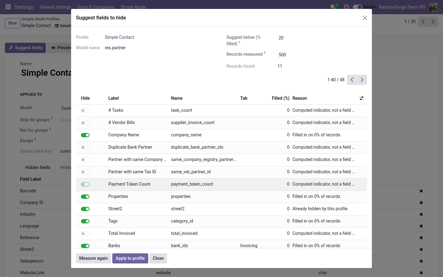Remove Barcode from hidden fields

click(x=421, y=191)
